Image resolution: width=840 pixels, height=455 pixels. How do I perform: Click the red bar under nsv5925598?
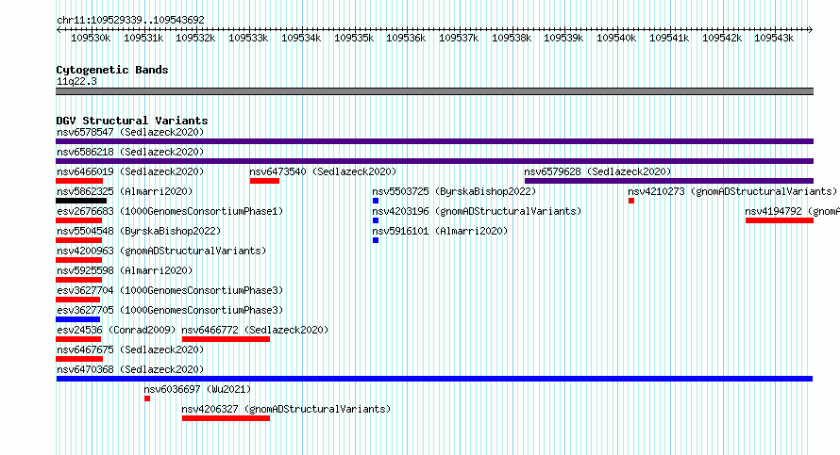(78, 280)
